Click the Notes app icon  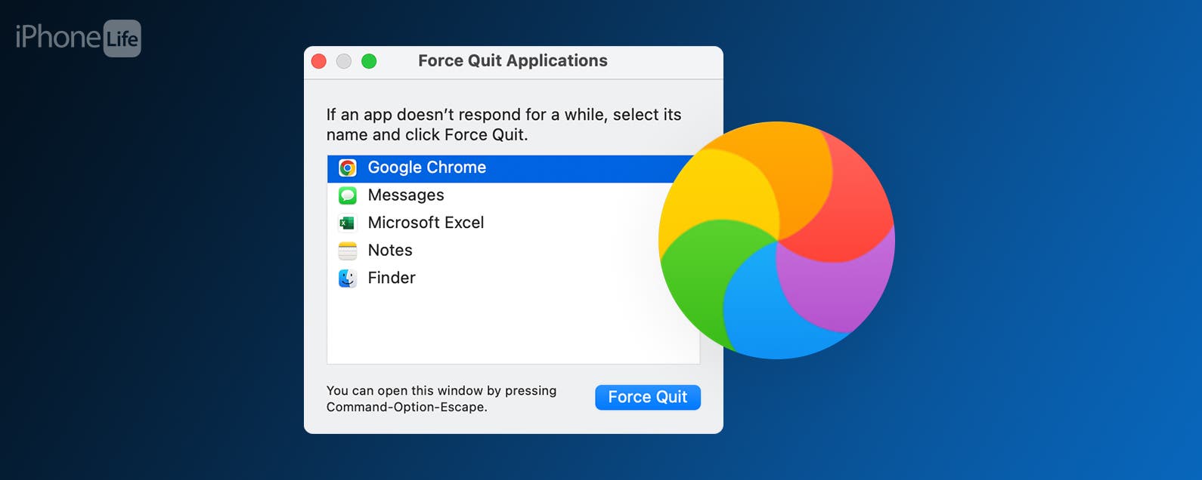point(347,250)
